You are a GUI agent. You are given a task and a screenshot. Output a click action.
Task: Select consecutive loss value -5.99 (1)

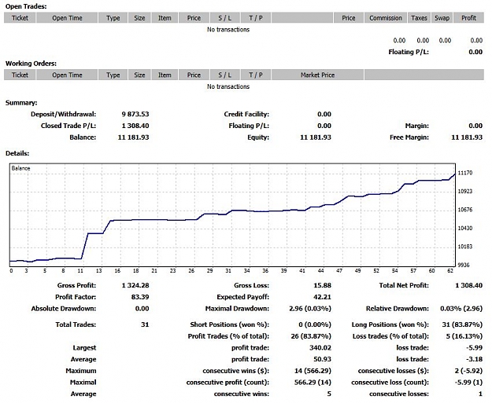point(468,383)
